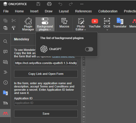The height and width of the screenshot is (123, 136).
Task: Click the Mendeley panel title
Action: point(22,39)
